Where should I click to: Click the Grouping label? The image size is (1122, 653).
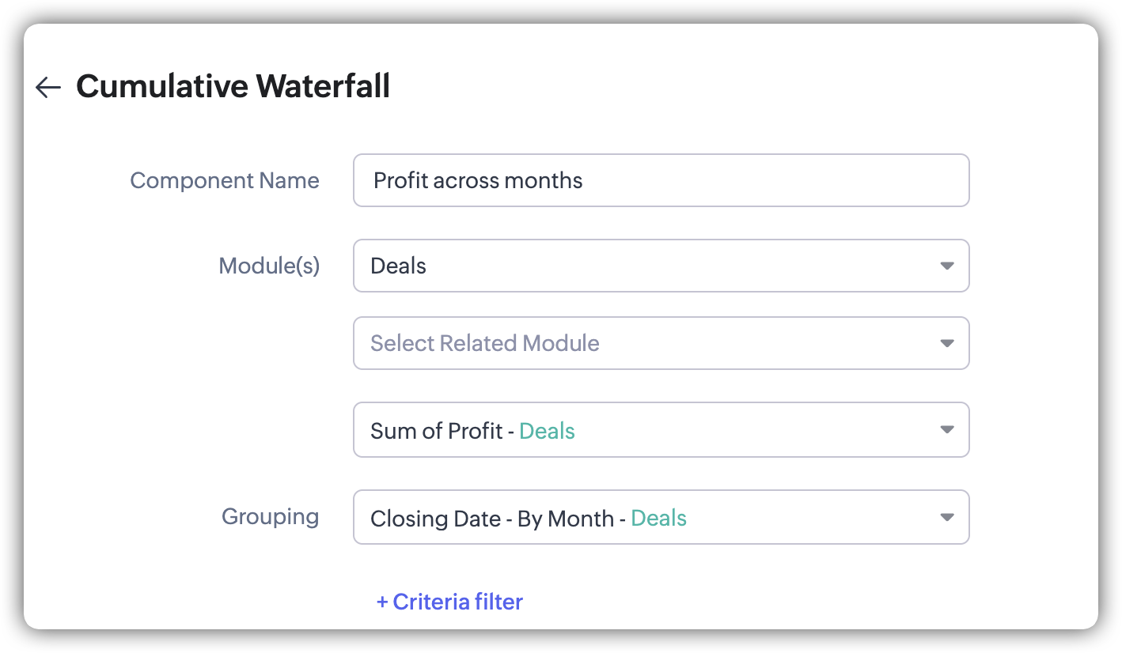[270, 517]
